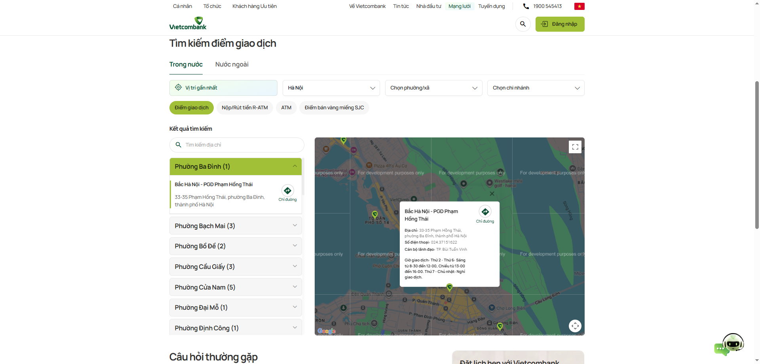Screen dimensions: 760x364
Task: Click the search magnifier icon in header
Action: point(522,24)
